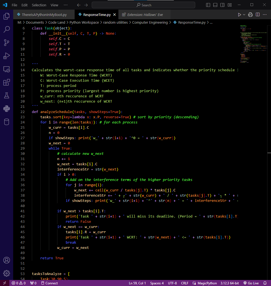Open Source Control view
The width and height of the screenshot is (271, 286).
(7, 43)
